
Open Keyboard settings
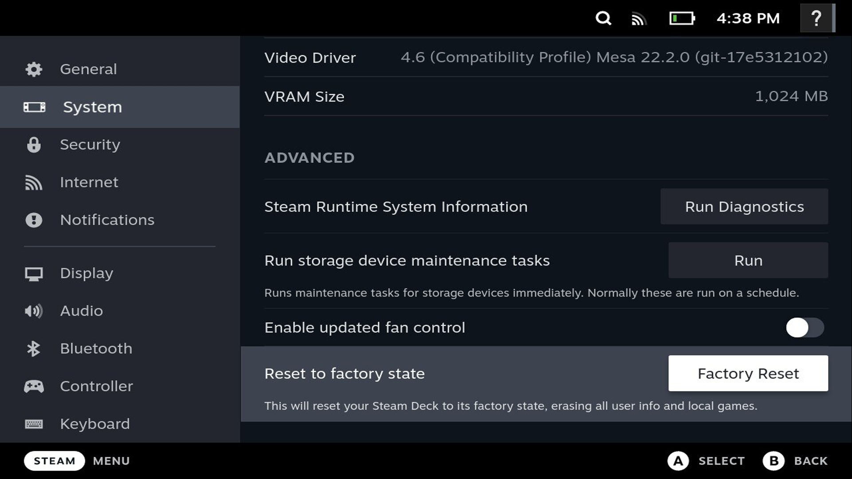[x=120, y=424]
